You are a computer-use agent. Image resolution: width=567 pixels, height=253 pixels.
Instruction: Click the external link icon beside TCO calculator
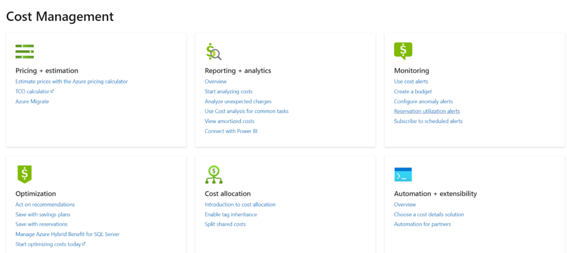52,91
